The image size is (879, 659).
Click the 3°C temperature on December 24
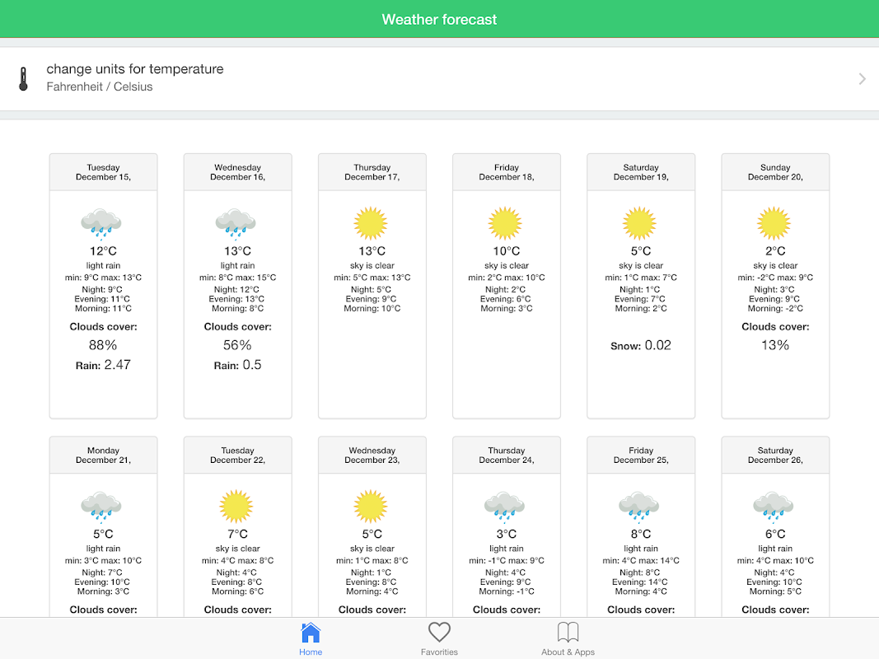[507, 534]
